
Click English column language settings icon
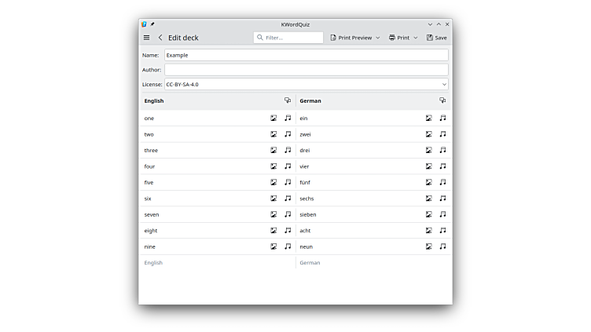tap(288, 100)
